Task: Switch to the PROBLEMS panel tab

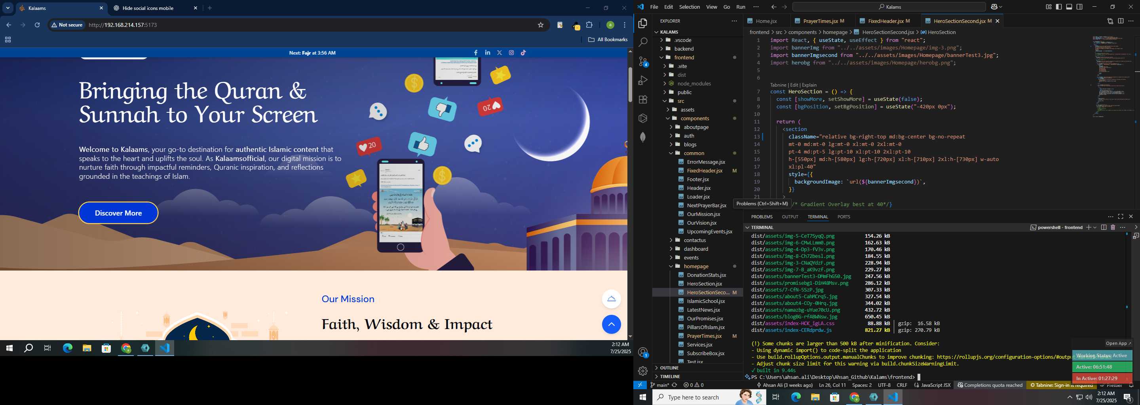Action: (x=762, y=217)
